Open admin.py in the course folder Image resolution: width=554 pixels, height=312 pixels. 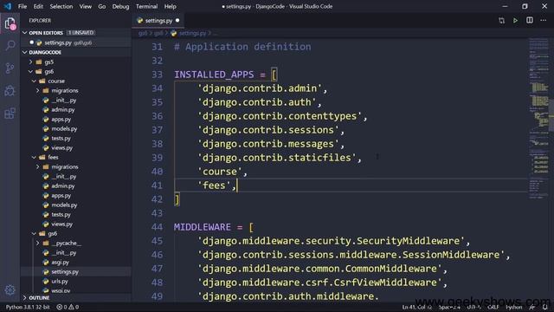click(x=62, y=110)
